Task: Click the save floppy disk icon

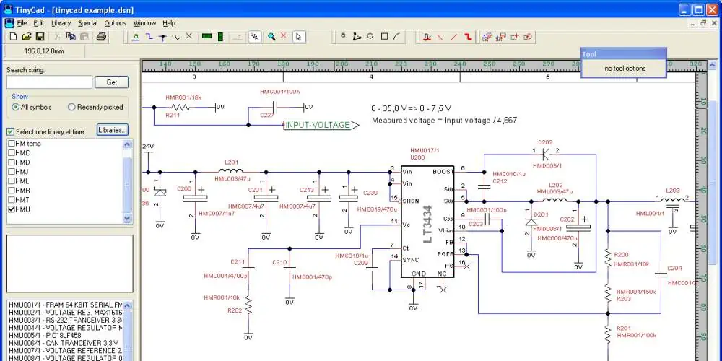Action: click(x=40, y=36)
